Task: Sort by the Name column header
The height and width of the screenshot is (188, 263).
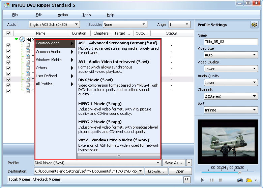Action: coord(41,33)
